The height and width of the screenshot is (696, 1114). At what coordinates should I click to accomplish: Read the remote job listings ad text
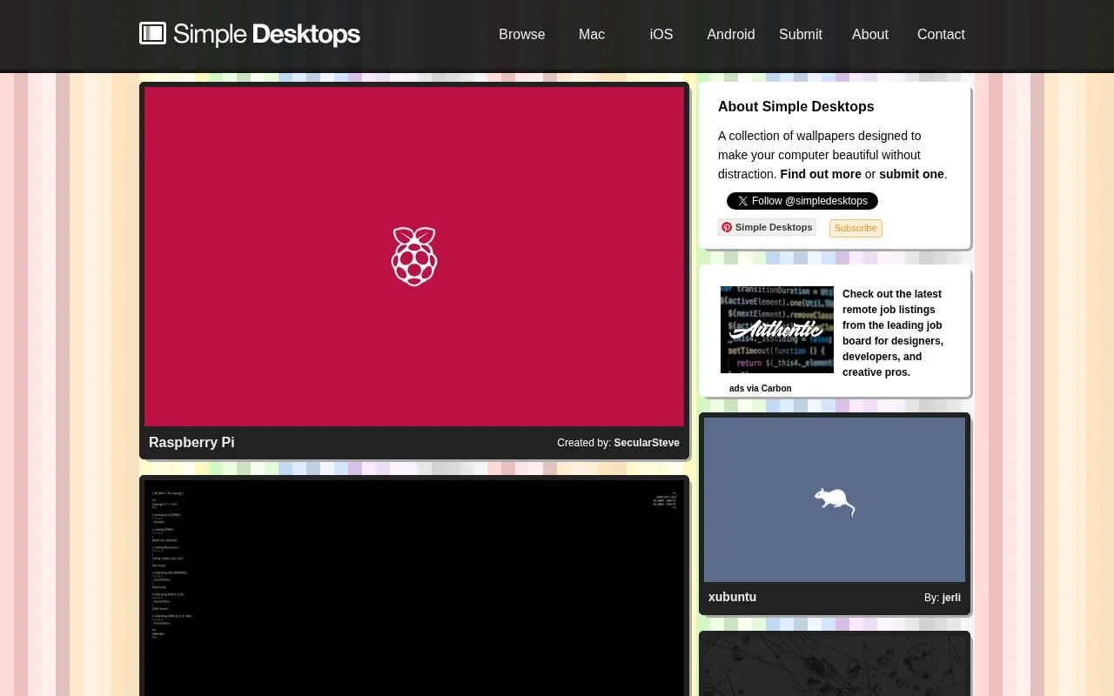[x=893, y=333]
